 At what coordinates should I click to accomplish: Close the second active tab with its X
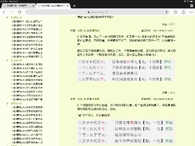67,6
